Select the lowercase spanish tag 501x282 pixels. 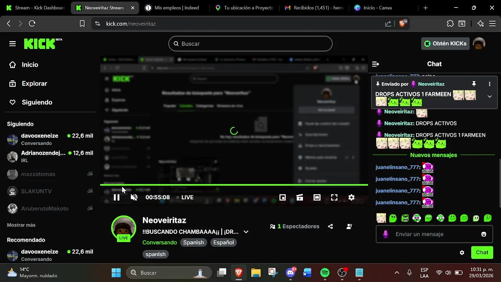pos(155,254)
